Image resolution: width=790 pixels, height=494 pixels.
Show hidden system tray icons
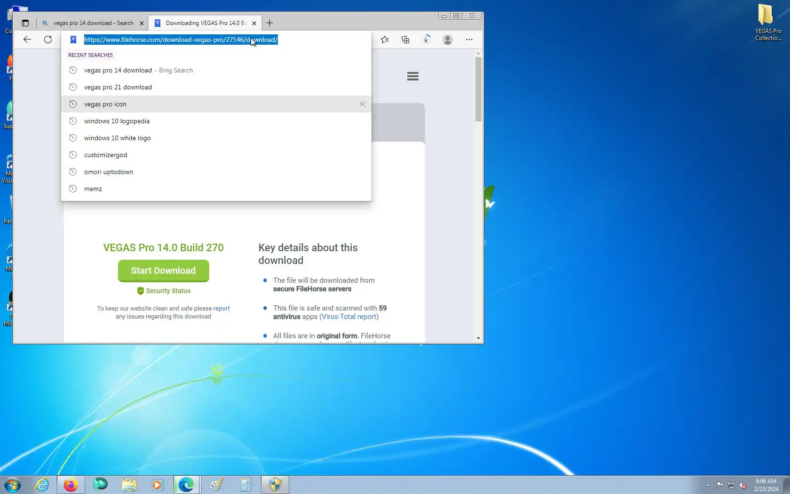pyautogui.click(x=708, y=485)
